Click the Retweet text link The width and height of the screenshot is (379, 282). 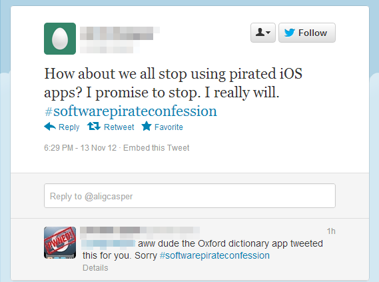(119, 127)
